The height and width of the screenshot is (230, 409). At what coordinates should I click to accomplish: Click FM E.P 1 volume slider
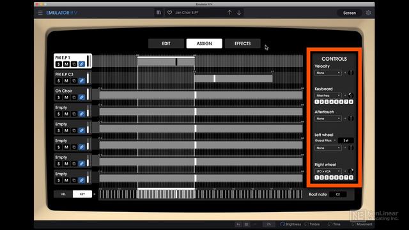(88, 61)
